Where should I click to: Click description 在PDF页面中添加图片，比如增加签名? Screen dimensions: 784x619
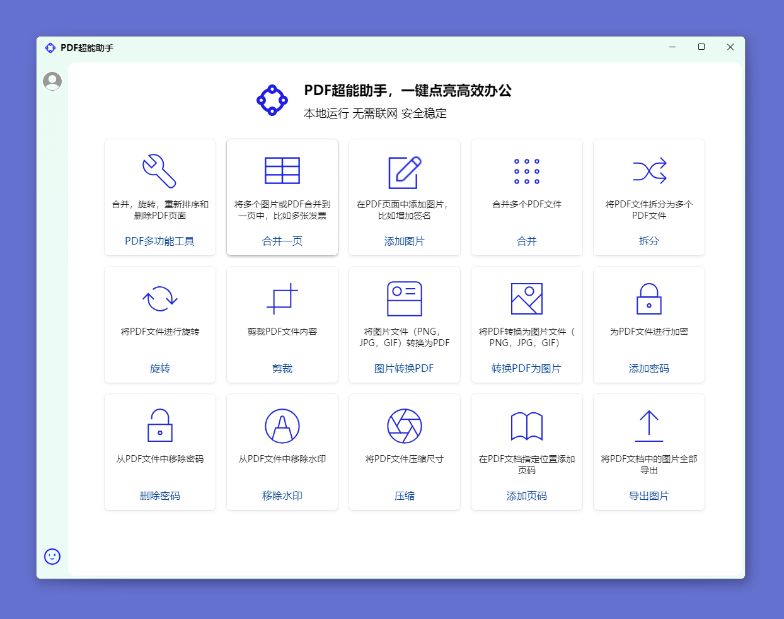click(x=405, y=210)
